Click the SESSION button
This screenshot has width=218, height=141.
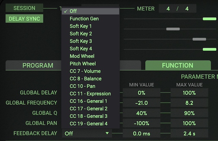pyautogui.click(x=24, y=8)
